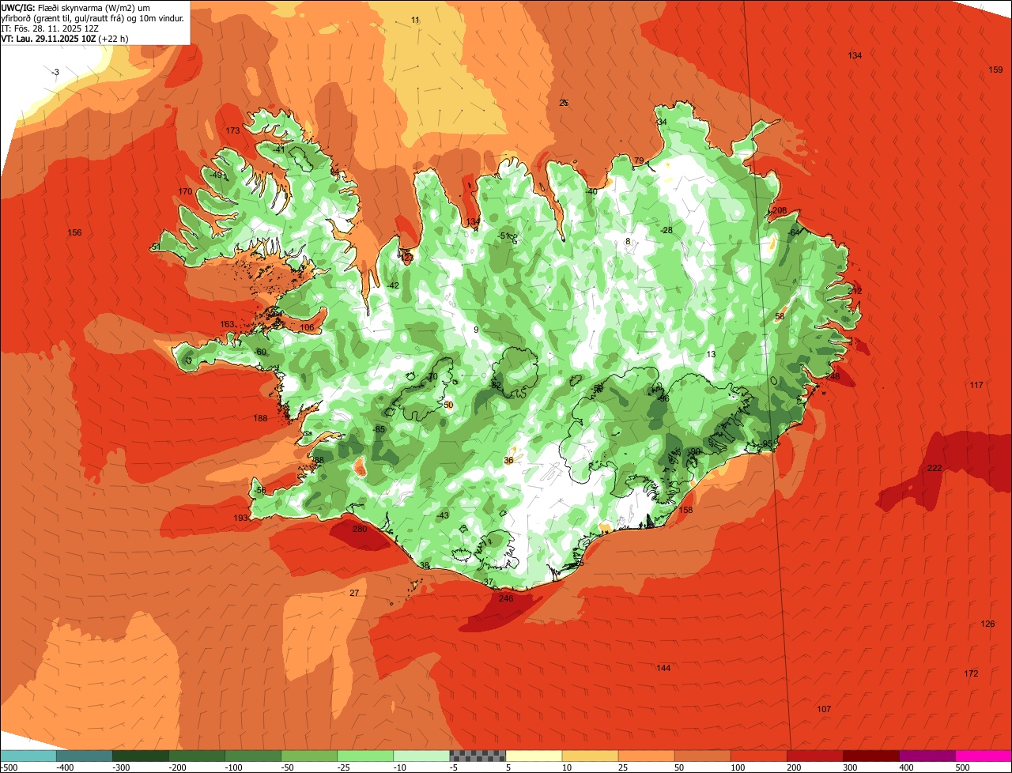Click the map value '-28' in northeast Iceland
The image size is (1012, 773).
coord(667,230)
